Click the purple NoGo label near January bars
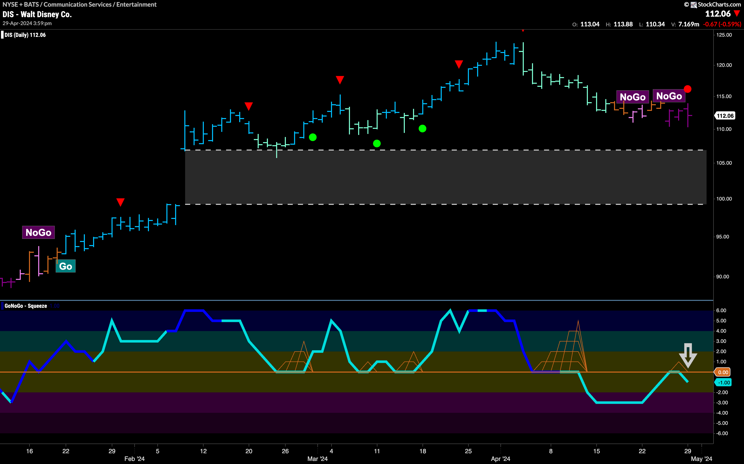This screenshot has height=464, width=744. [x=38, y=232]
